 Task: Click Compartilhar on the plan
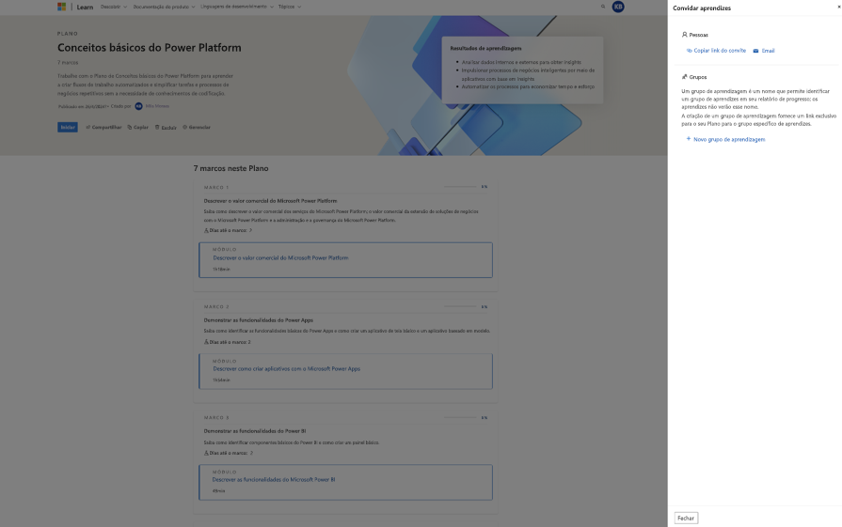[103, 128]
